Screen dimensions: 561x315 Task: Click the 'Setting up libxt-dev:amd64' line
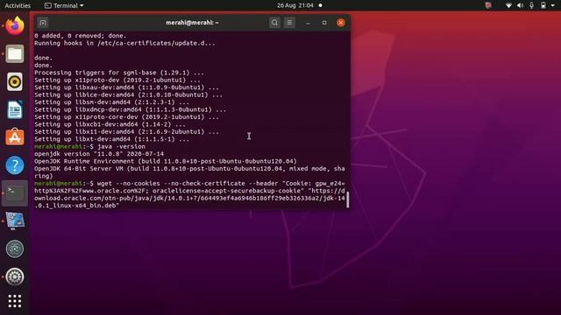(111, 139)
